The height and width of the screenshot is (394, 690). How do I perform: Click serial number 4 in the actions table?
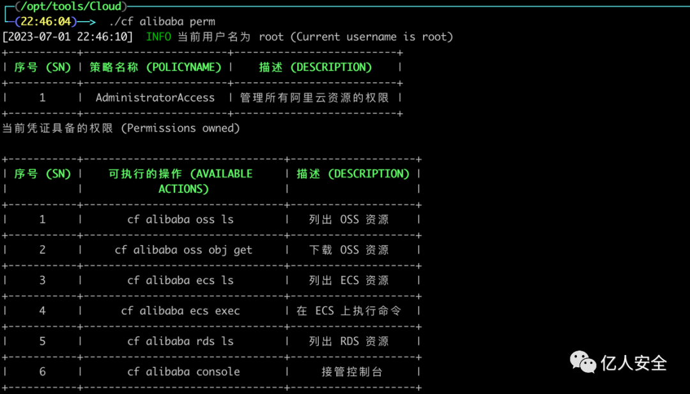[42, 310]
